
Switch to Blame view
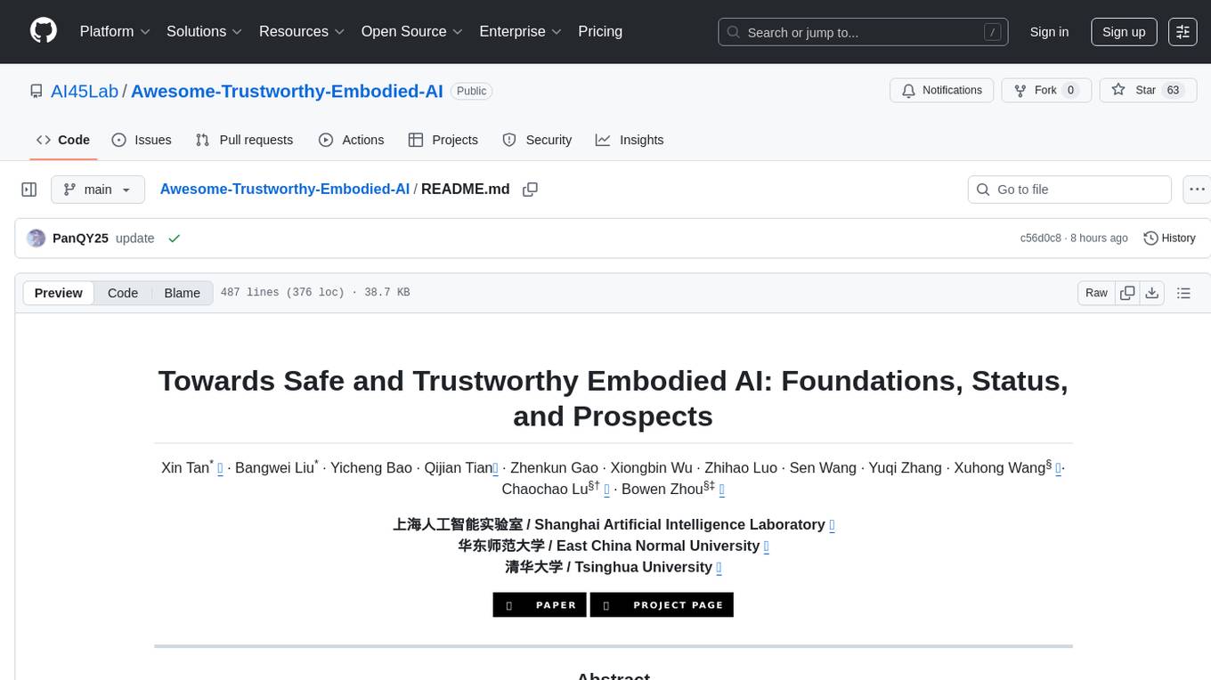point(182,293)
